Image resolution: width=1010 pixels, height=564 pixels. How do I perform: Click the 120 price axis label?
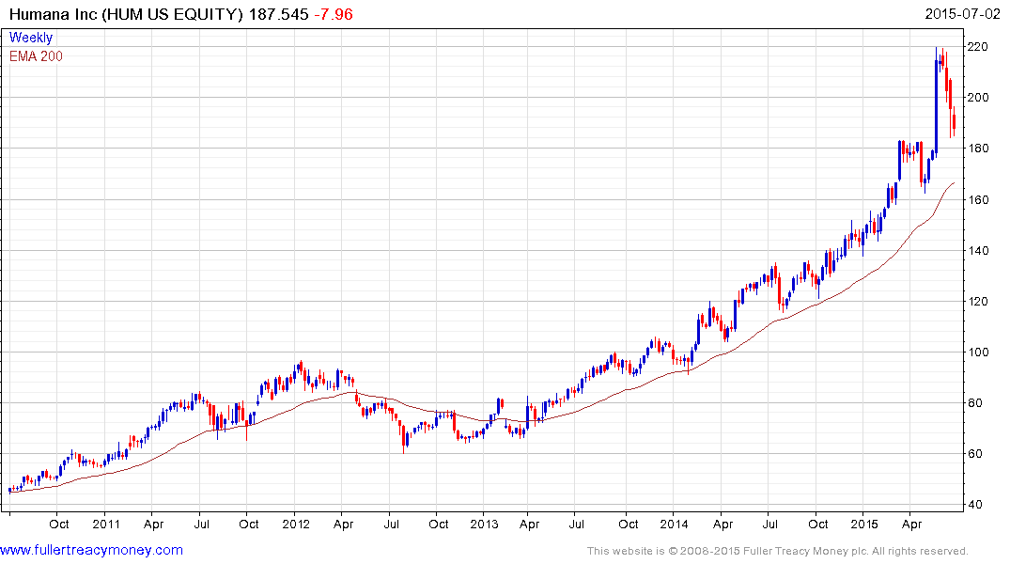[978, 301]
